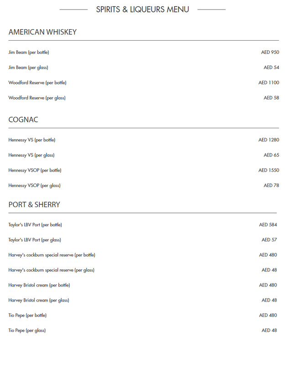The height and width of the screenshot is (365, 291).
Task: Click the AED 1100 price
Action: click(x=269, y=83)
